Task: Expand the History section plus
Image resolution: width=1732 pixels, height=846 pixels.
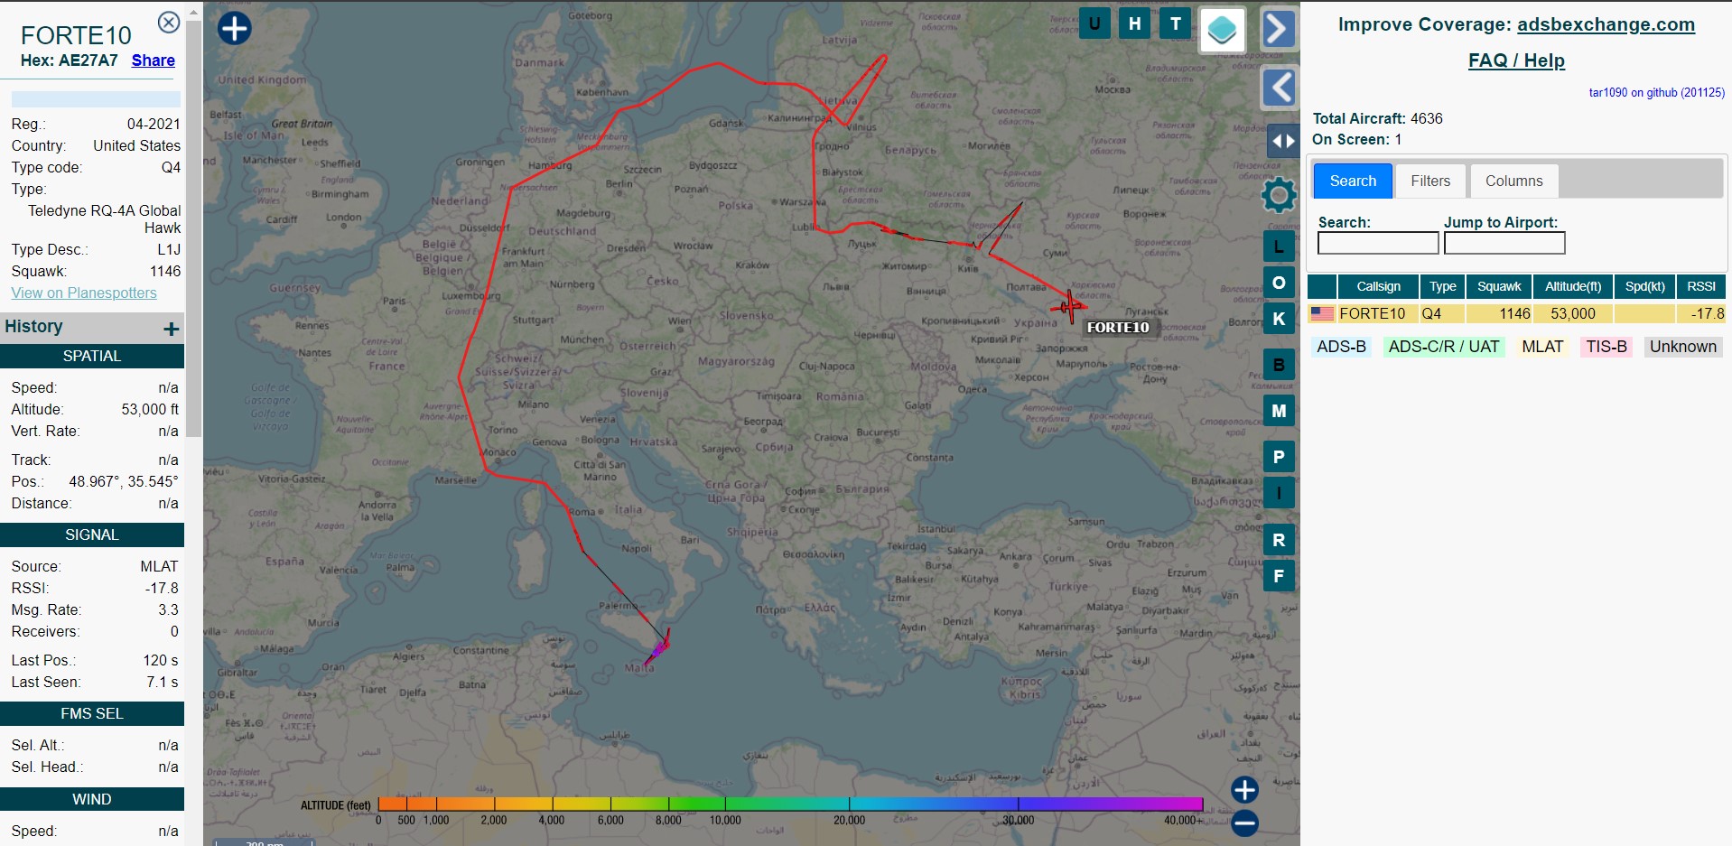Action: (x=171, y=329)
